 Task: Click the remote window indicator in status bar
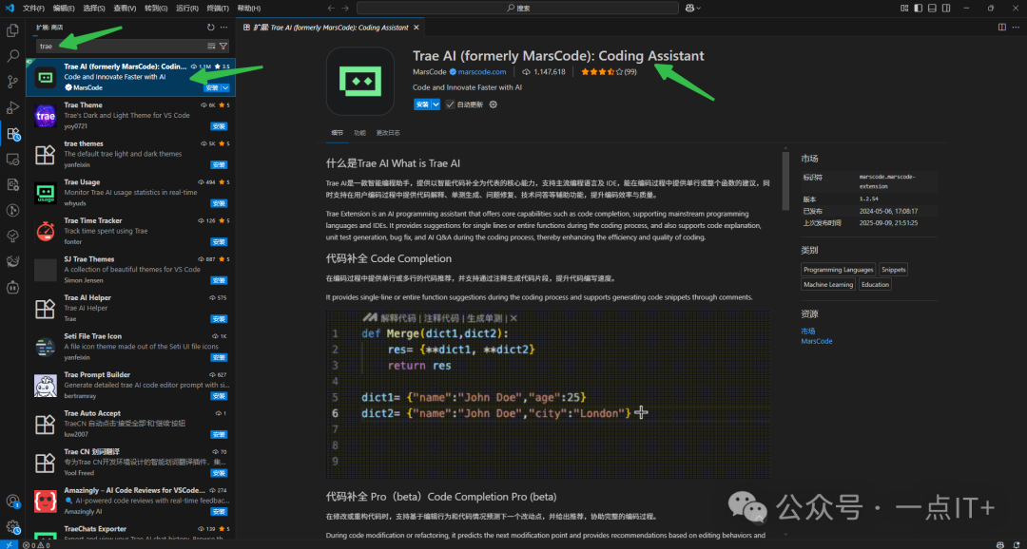(8, 544)
